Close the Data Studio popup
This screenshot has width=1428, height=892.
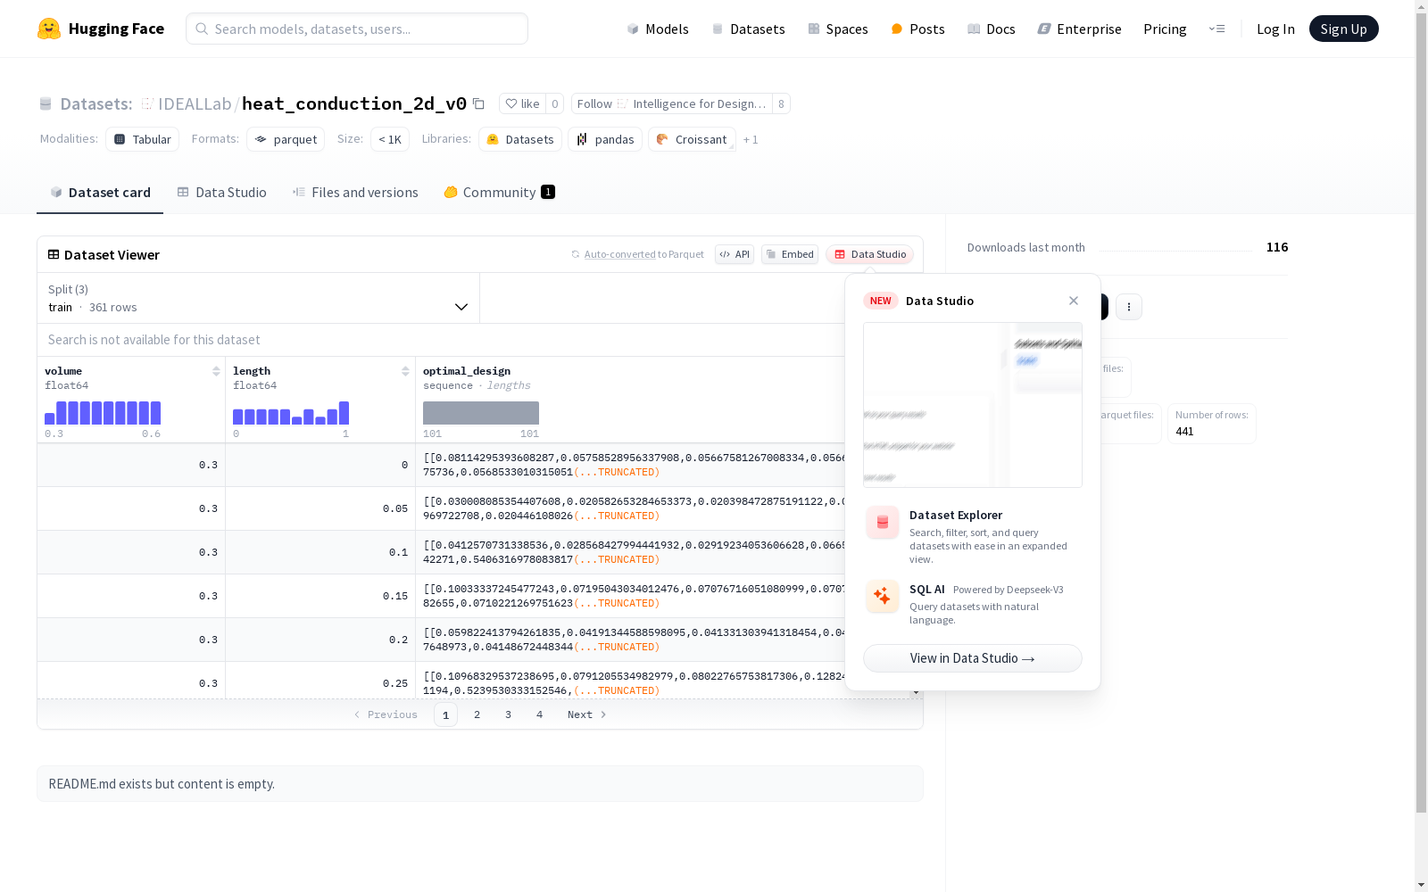(1074, 301)
